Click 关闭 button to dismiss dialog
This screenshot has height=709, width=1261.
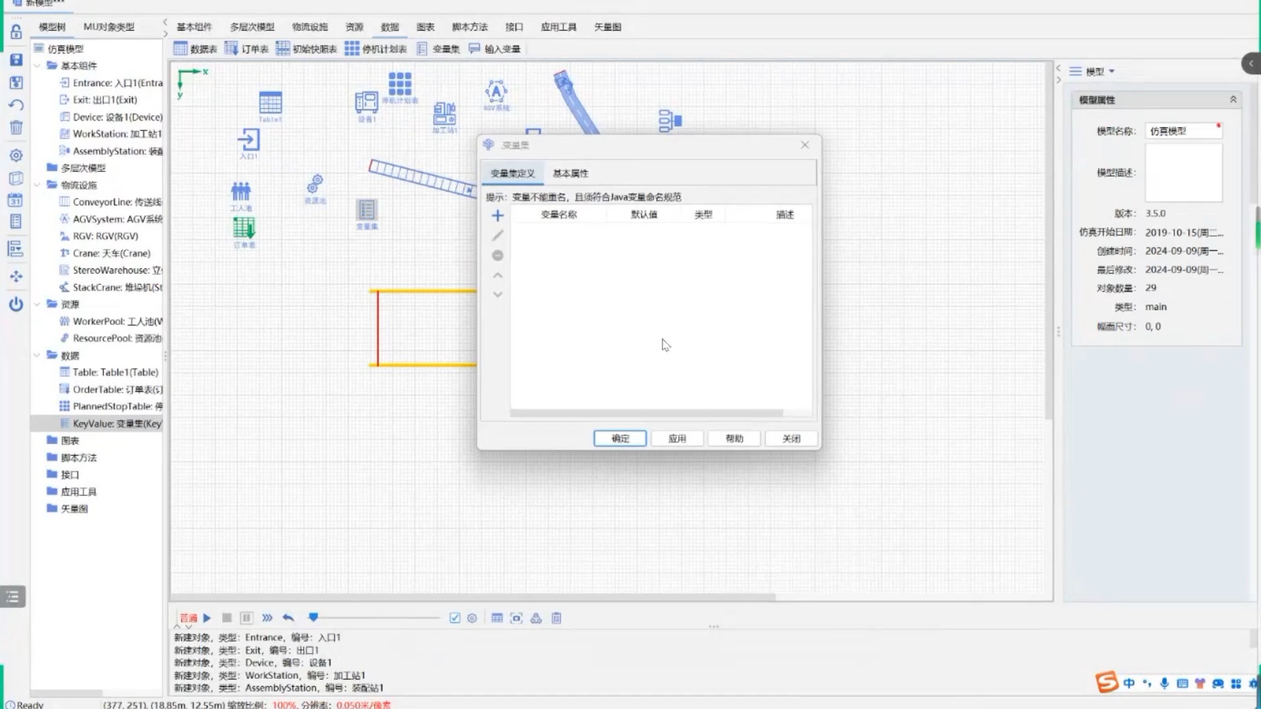(791, 438)
